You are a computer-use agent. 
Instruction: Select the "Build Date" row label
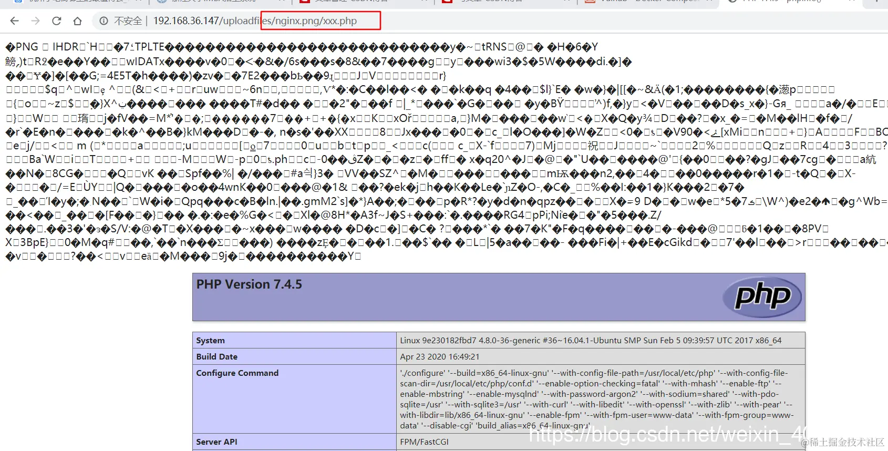[x=216, y=356]
